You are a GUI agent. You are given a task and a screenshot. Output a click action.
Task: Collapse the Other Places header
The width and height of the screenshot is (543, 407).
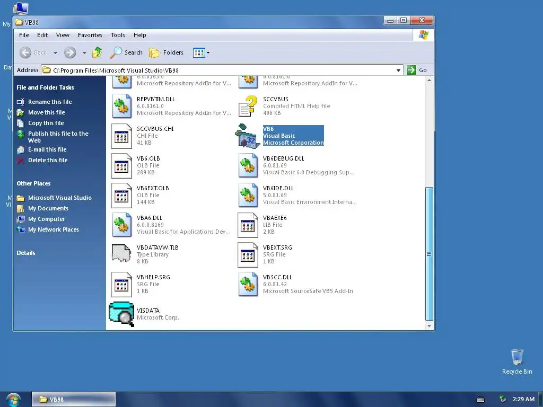coord(33,183)
